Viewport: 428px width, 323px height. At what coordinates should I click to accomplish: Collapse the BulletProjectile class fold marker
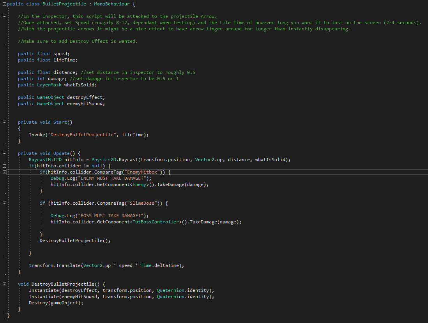(4, 4)
